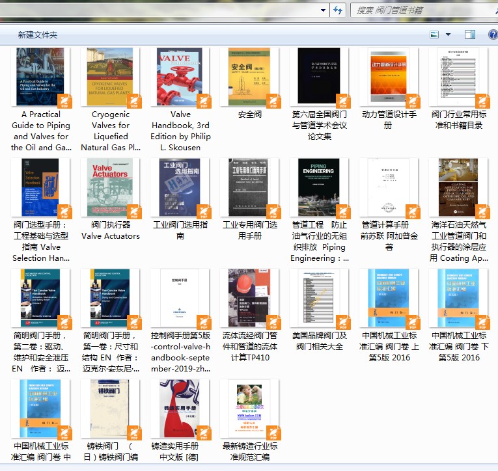
Task: Toggle the preview pane button
Action: click(x=469, y=34)
